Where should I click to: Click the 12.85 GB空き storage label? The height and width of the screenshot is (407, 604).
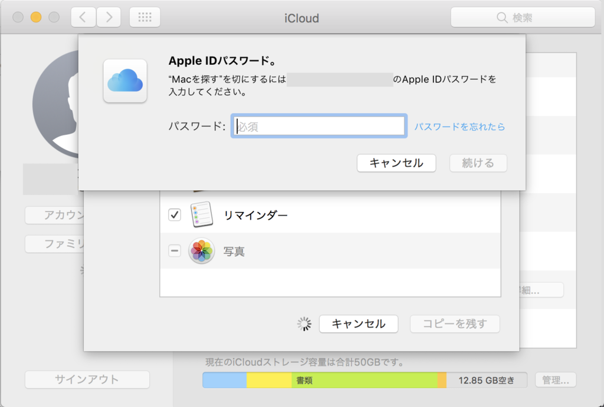pos(487,380)
